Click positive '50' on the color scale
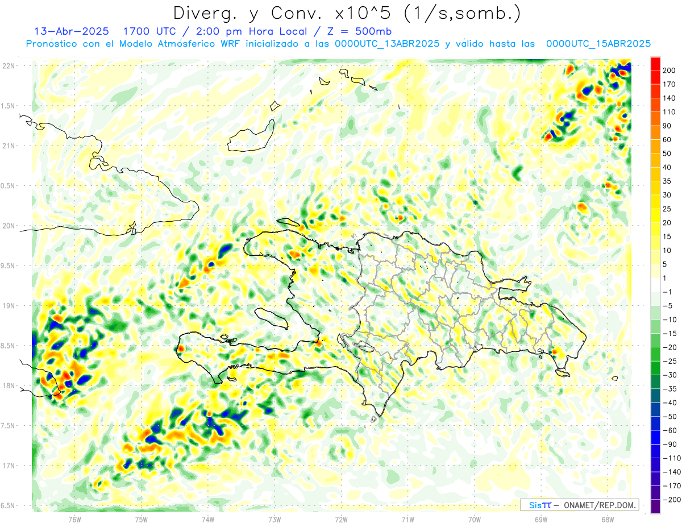 pos(667,153)
